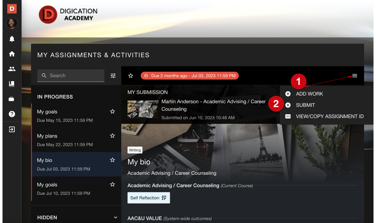Open the help question mark icon
Viewport: 376px width, 223px height.
click(12, 114)
